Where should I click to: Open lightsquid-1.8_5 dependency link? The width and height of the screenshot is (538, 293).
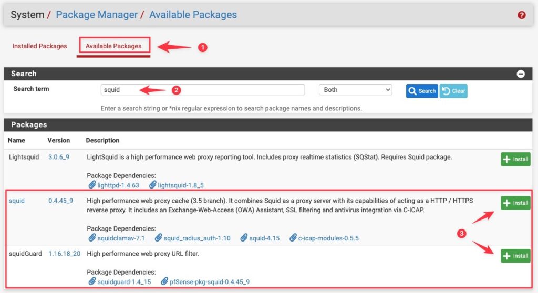(x=181, y=185)
